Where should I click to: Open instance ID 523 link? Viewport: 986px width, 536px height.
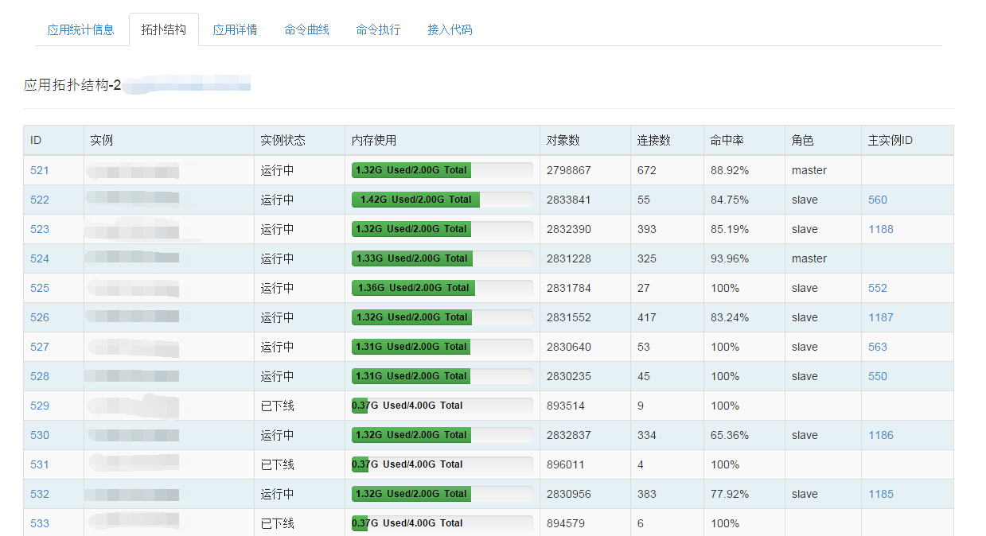tap(40, 229)
